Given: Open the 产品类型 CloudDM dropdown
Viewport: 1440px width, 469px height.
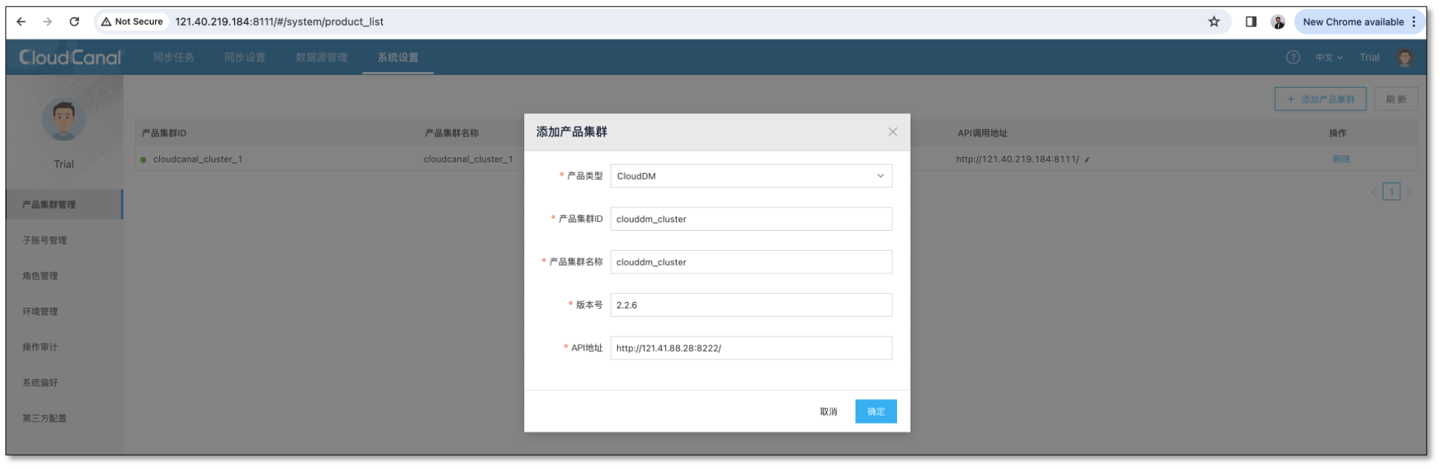Looking at the screenshot, I should click(751, 176).
